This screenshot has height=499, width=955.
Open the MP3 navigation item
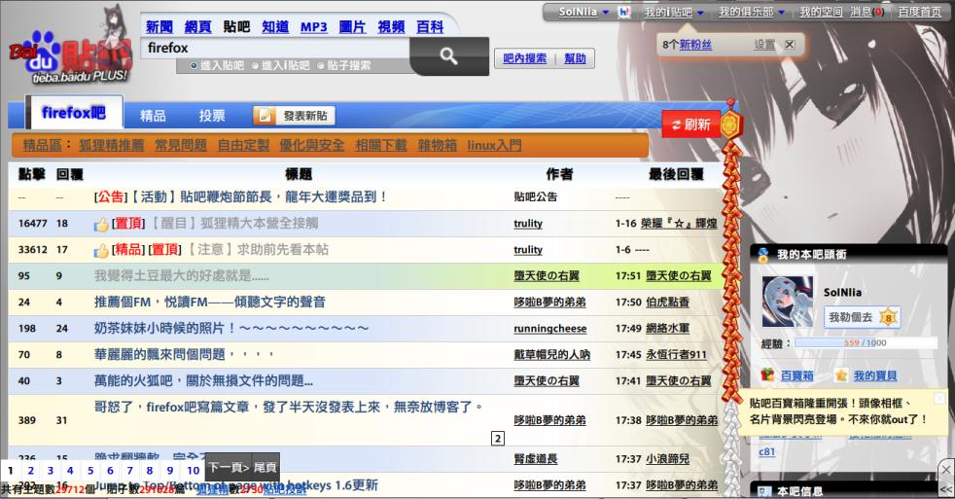(x=314, y=27)
